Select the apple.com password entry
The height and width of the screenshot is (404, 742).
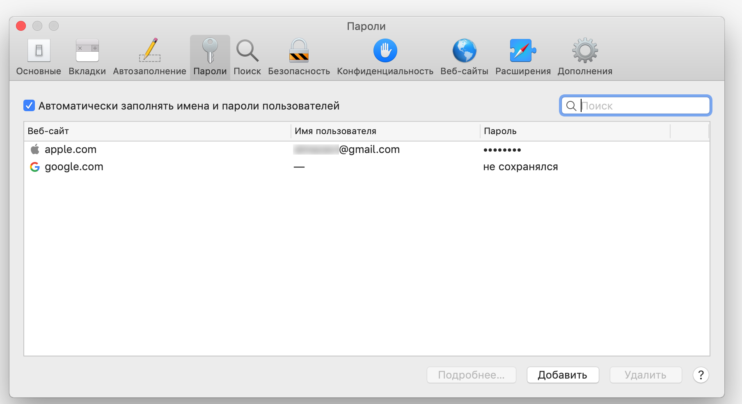[71, 150]
